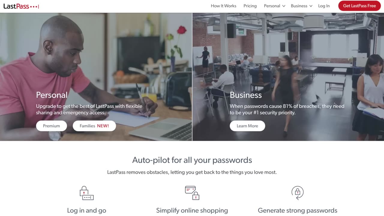Click the Log in and go heading
384x216 pixels.
pos(87,210)
